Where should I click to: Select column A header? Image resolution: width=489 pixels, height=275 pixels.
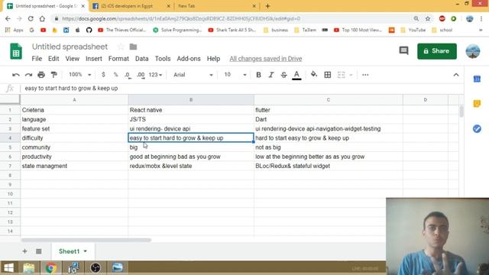[74, 100]
